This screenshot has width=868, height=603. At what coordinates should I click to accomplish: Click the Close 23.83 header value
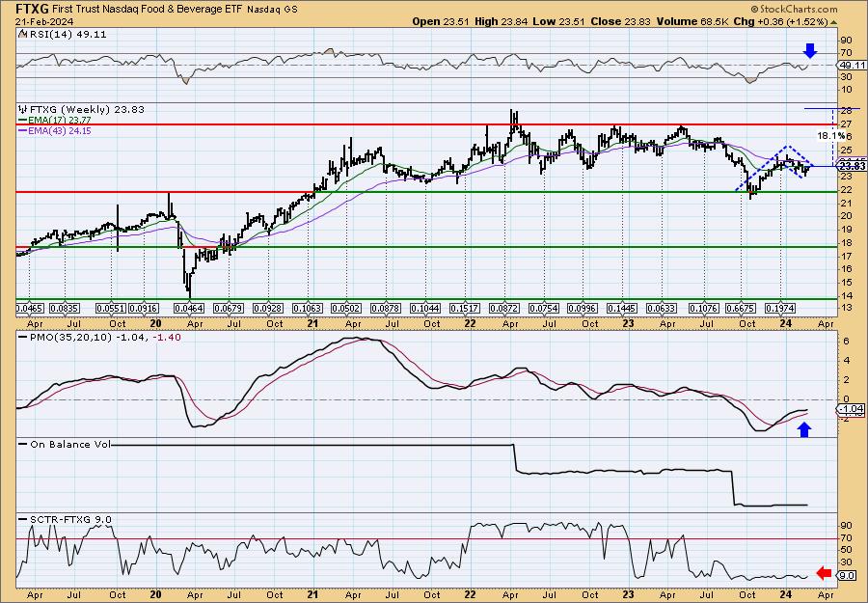[x=621, y=21]
